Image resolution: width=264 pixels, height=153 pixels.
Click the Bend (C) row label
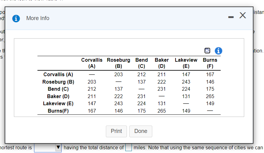(58, 89)
